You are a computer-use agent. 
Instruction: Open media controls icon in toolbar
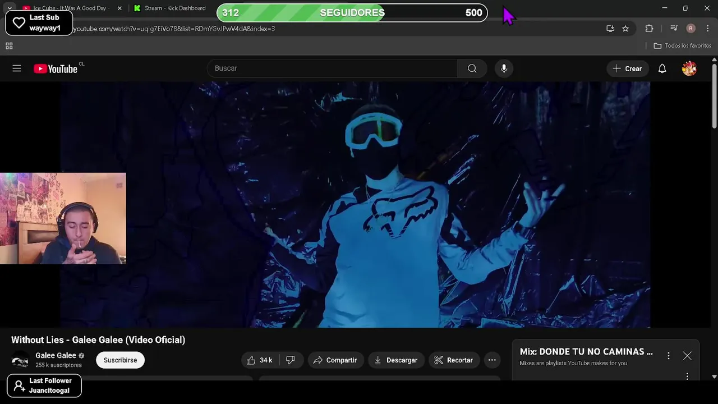(674, 29)
